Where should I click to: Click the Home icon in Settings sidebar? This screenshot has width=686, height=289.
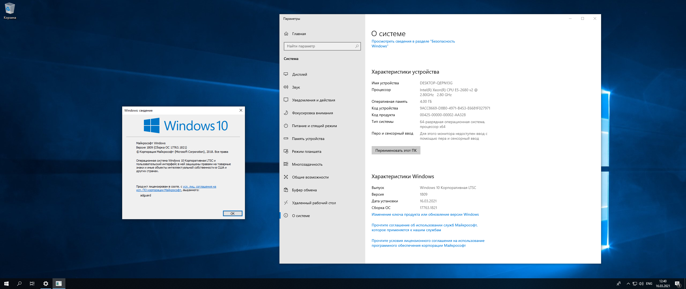pos(286,34)
